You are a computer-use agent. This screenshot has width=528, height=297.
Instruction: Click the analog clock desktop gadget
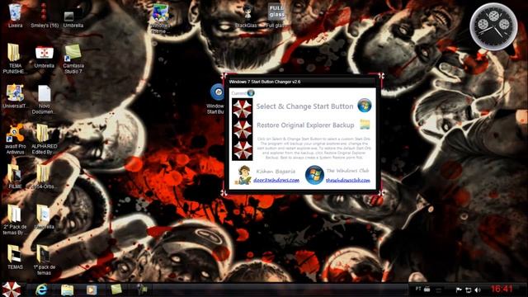tap(494, 26)
